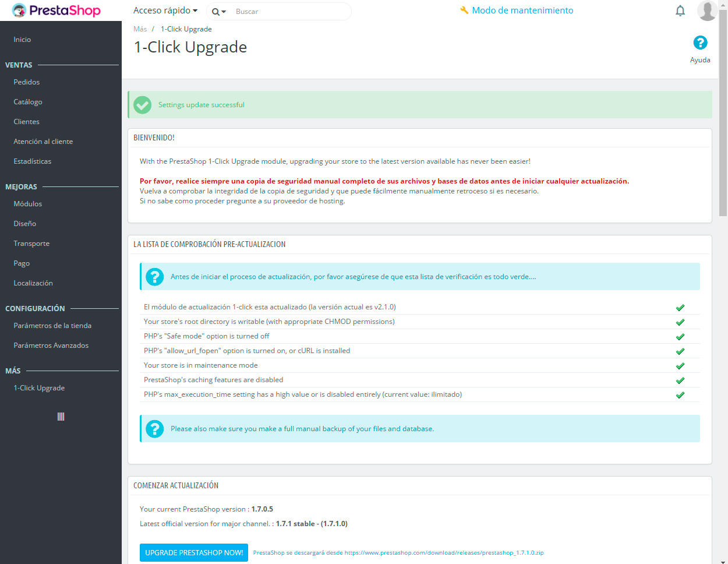Click the CONFIGURACIÓN section header
Viewport: 728px width, 564px height.
pyautogui.click(x=35, y=309)
